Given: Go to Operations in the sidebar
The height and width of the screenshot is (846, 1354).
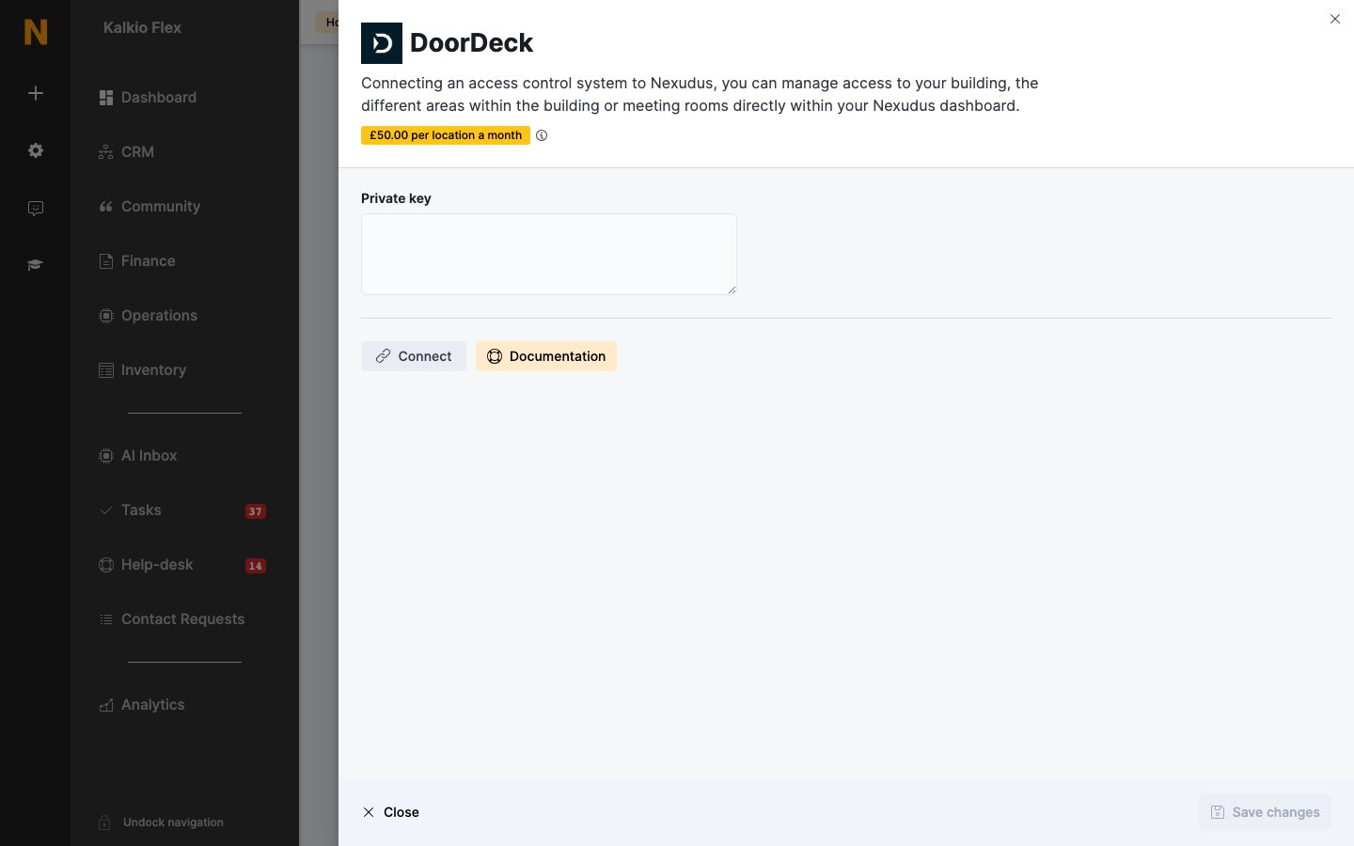Looking at the screenshot, I should click(148, 316).
